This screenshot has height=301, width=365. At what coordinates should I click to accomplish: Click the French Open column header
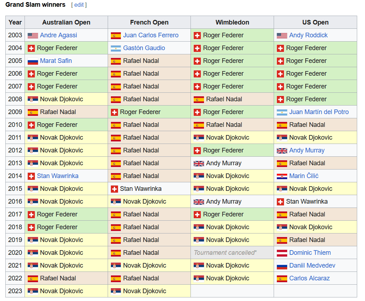(x=149, y=22)
